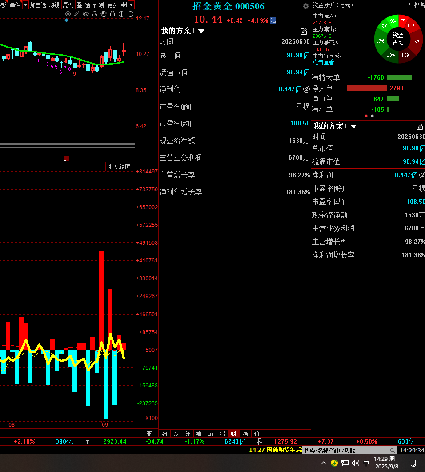Image resolution: width=425 pixels, height=472 pixels.
Task: Edit right panel scheme via pencil icon
Action: (x=420, y=126)
